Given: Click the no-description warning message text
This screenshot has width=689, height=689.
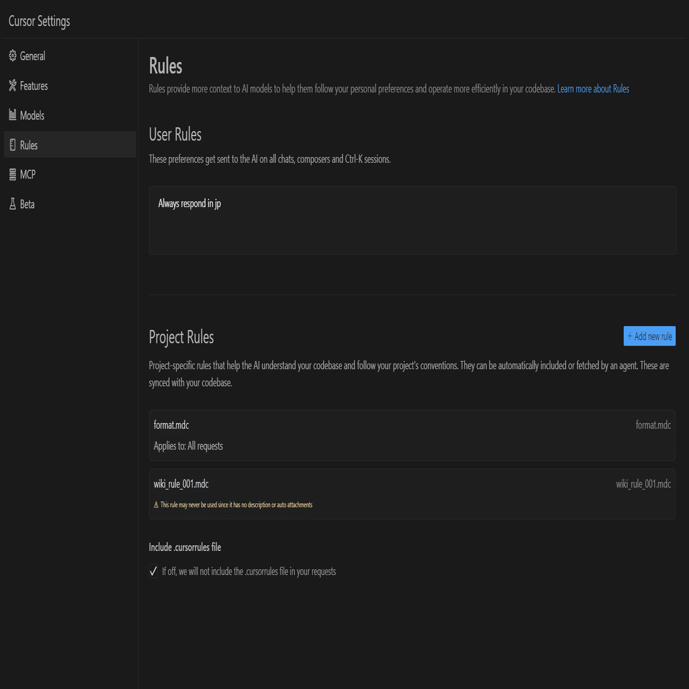Looking at the screenshot, I should (236, 505).
